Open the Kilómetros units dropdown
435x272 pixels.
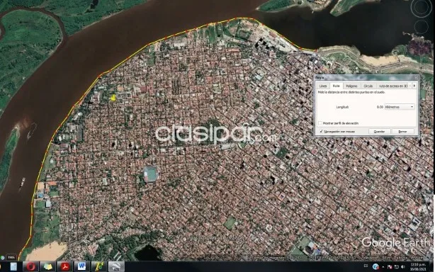[400, 107]
